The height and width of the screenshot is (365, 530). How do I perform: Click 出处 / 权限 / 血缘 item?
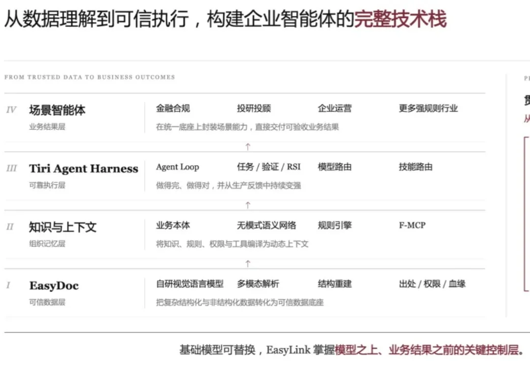[x=432, y=284]
